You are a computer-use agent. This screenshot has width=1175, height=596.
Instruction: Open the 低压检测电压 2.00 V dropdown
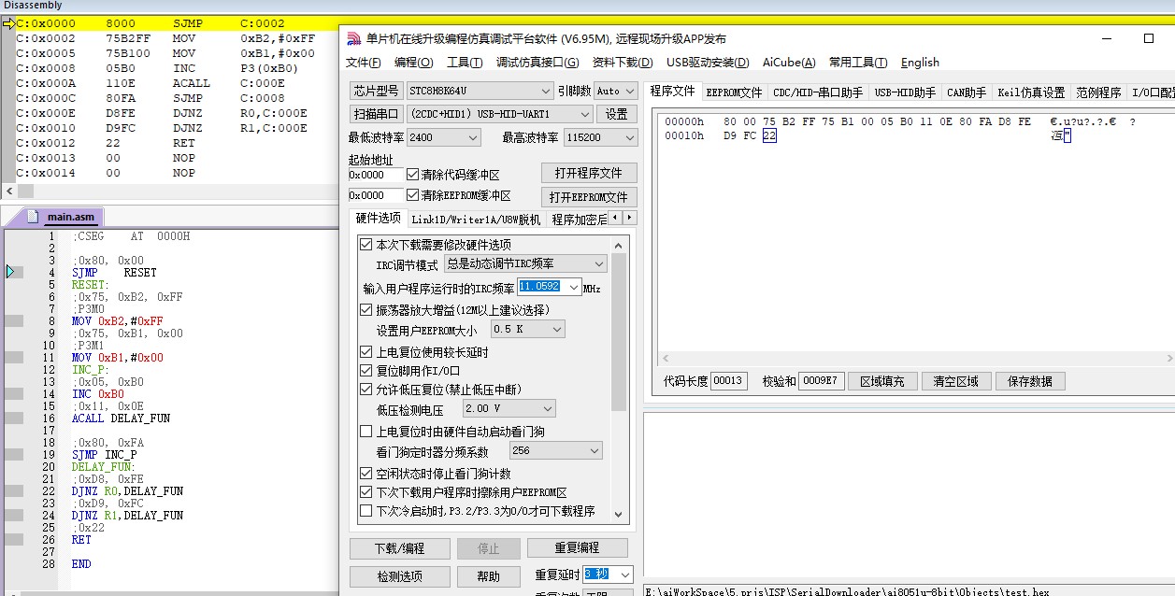pos(509,409)
